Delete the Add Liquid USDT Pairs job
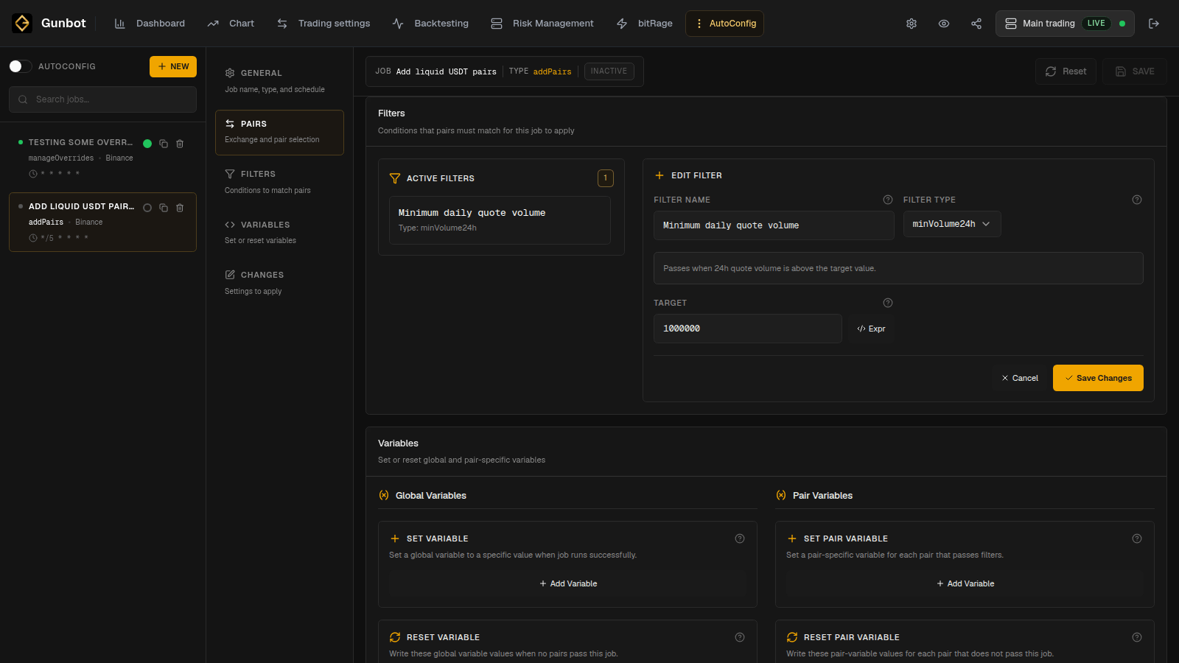Image resolution: width=1179 pixels, height=663 pixels. [x=180, y=208]
